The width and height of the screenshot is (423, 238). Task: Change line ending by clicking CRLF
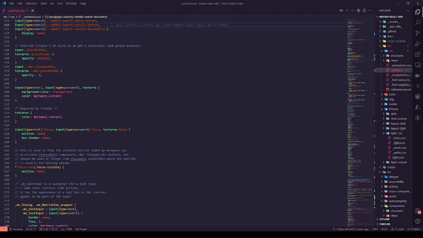point(375,229)
